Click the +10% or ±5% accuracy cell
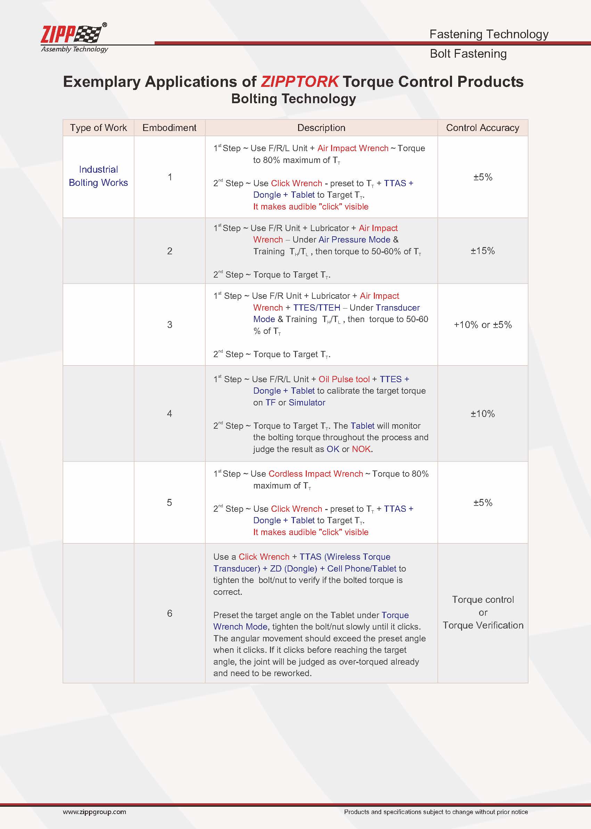The width and height of the screenshot is (591, 829). click(x=482, y=325)
